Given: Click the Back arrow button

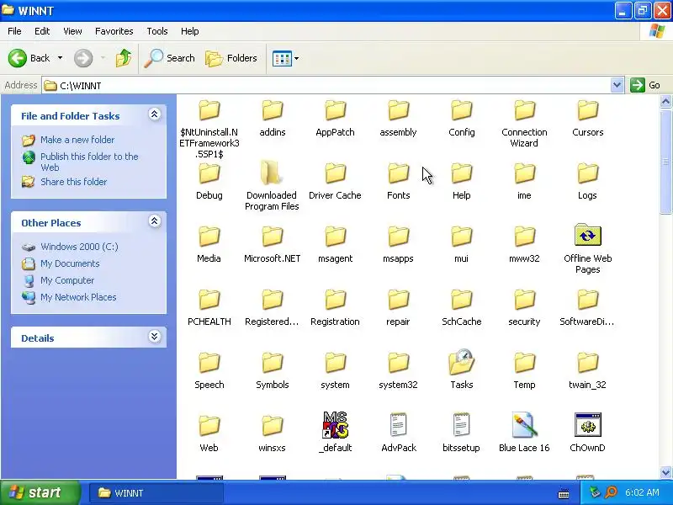Looking at the screenshot, I should pos(29,58).
